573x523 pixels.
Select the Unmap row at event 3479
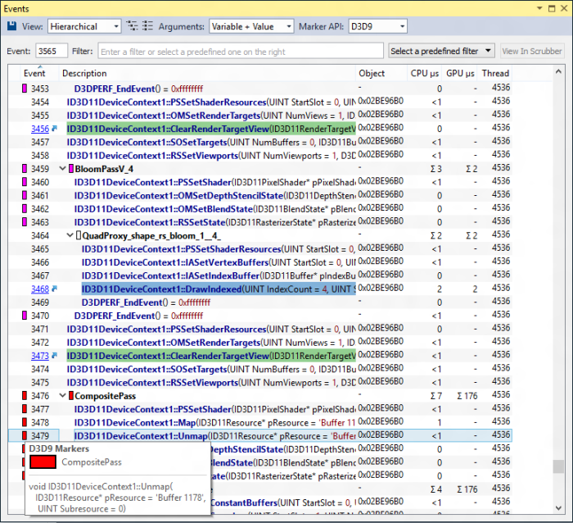260,435
